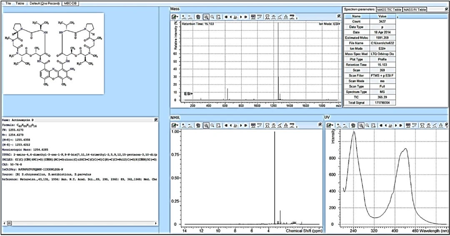Click the binoculars search icon in UV toolbar
450x236 pixels.
[353, 125]
